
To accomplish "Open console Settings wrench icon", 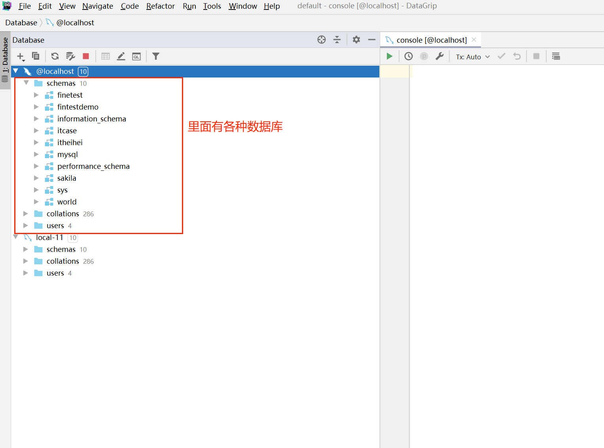I will (x=439, y=56).
